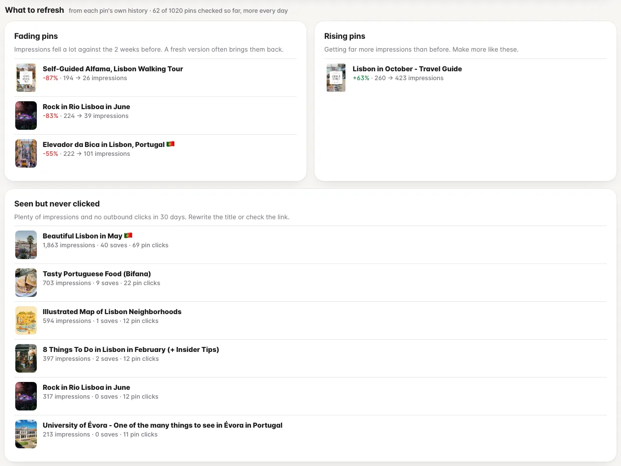
Task: Click the Seen but never clicked heading
Action: (x=57, y=204)
